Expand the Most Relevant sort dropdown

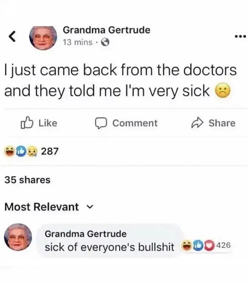click(49, 207)
